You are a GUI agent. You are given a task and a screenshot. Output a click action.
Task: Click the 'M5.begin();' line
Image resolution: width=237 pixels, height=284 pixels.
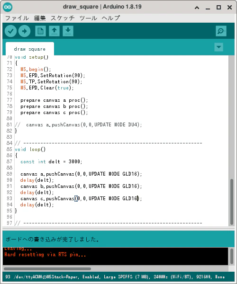[x=36, y=70]
